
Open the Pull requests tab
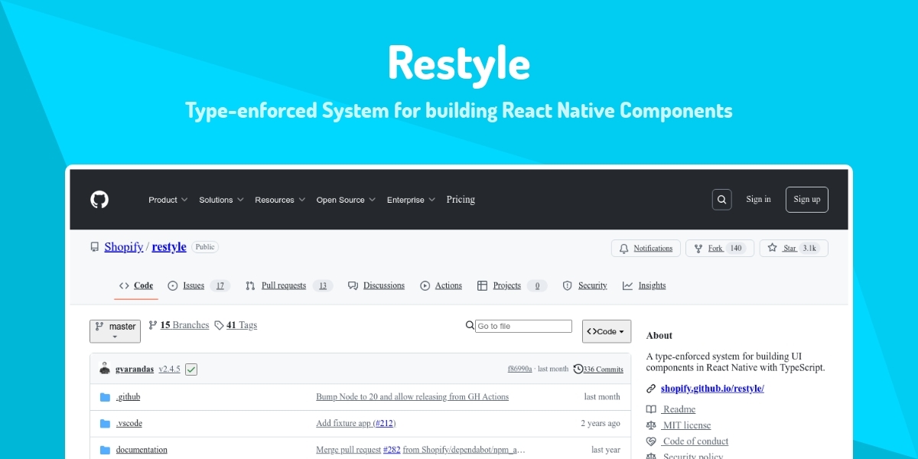click(285, 285)
